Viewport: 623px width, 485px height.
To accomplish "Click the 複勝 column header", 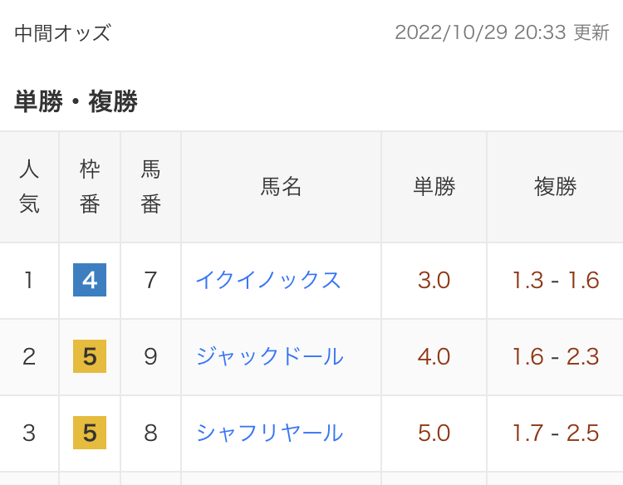I will (555, 187).
